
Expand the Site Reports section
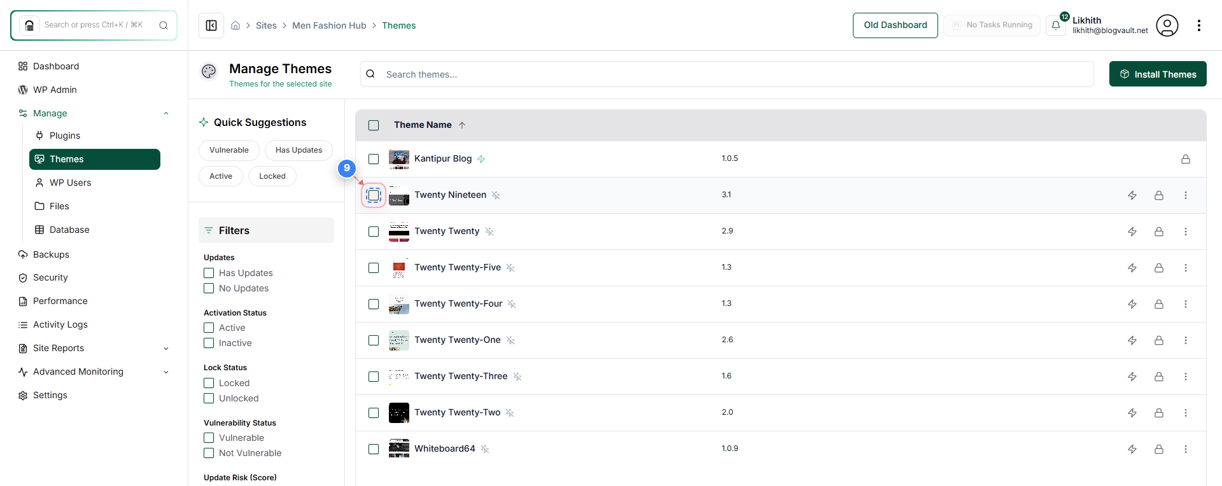click(x=166, y=348)
